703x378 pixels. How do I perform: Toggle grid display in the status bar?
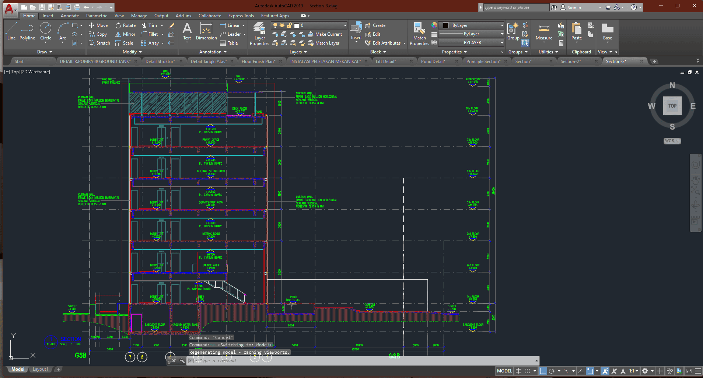[518, 371]
